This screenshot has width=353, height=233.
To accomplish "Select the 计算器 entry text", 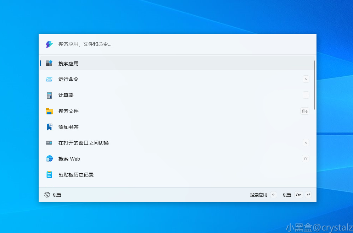I will click(x=66, y=95).
